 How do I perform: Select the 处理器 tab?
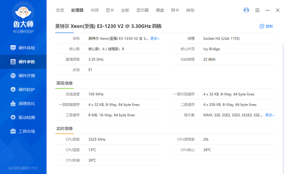pos(77,10)
